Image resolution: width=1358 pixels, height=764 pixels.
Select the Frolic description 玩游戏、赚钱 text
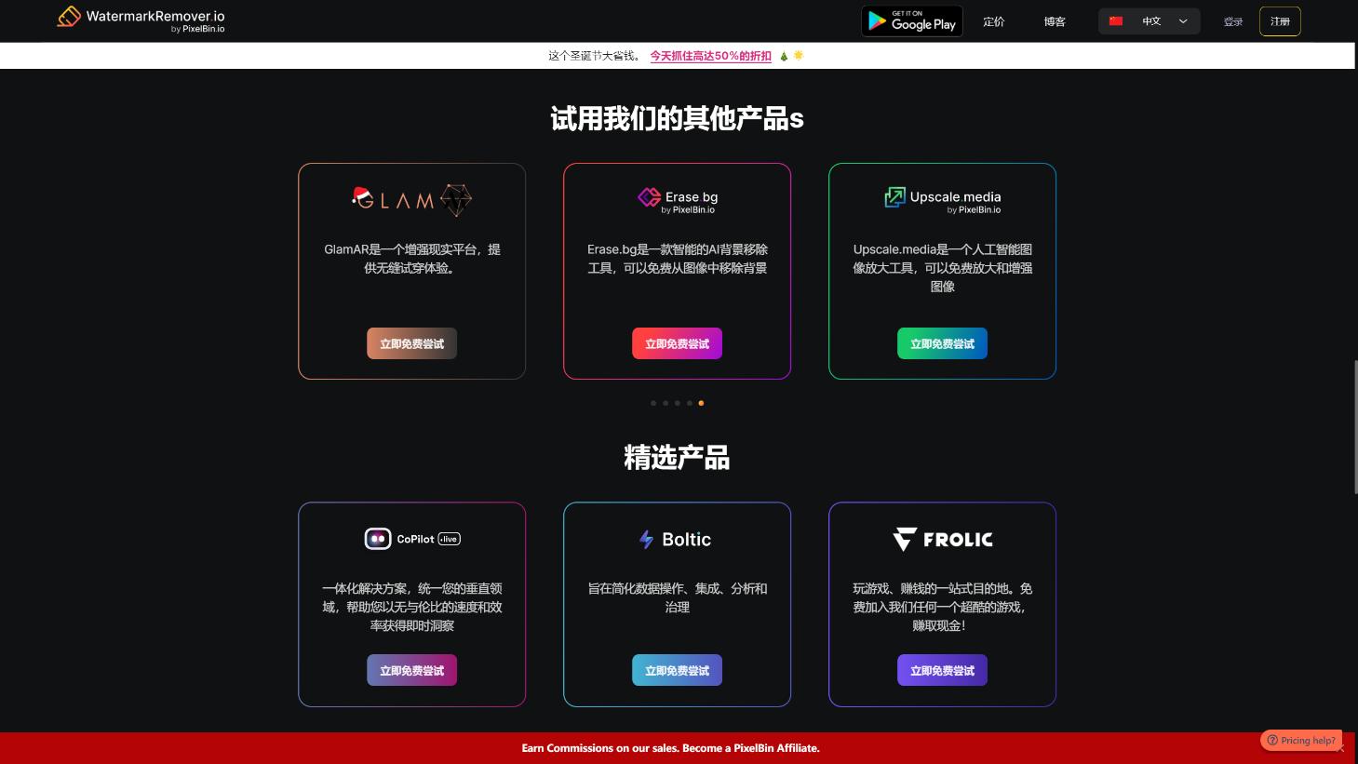click(942, 607)
